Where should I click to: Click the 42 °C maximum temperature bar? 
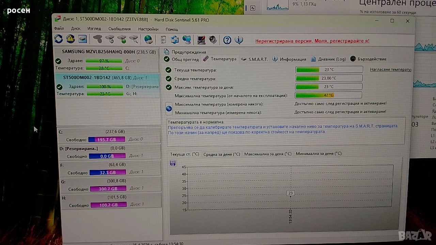328,95
